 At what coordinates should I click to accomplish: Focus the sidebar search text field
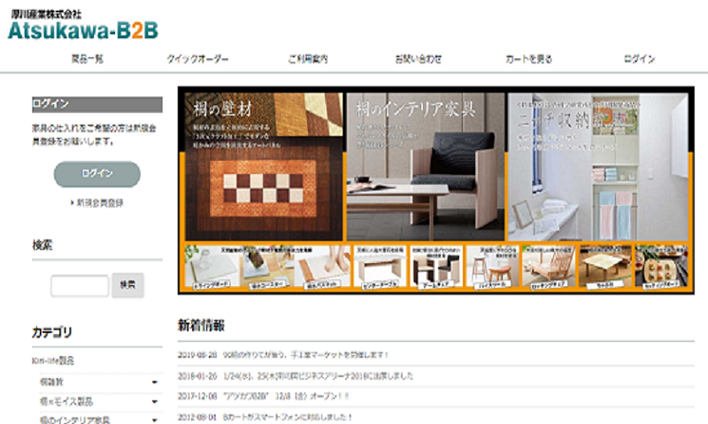[80, 285]
